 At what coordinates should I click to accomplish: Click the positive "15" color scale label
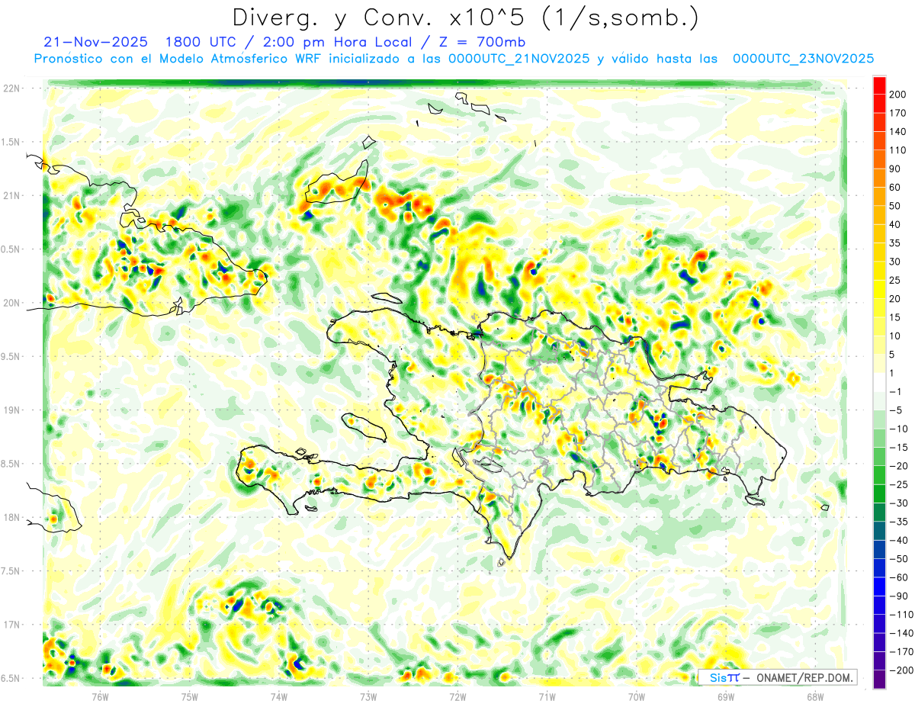click(x=895, y=317)
